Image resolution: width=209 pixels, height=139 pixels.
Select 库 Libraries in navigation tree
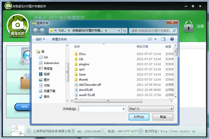(40, 52)
